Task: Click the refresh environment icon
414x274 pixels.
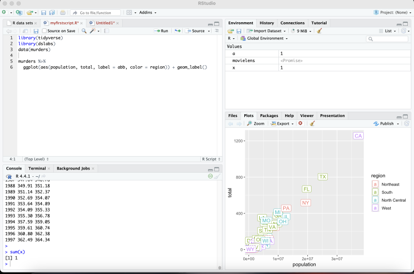Action: pyautogui.click(x=404, y=31)
